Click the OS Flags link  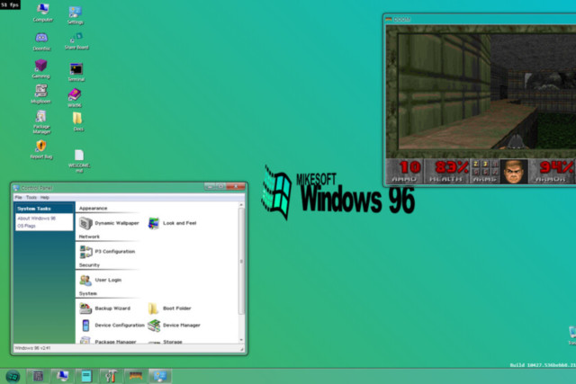(26, 226)
